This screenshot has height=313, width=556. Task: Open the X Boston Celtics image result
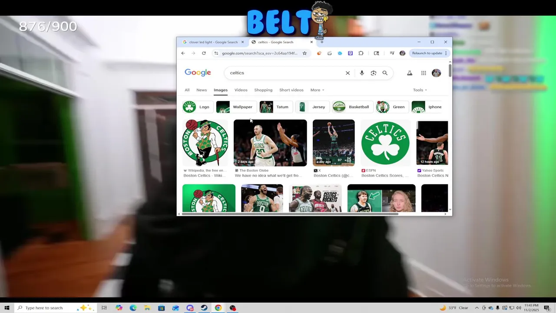[334, 143]
